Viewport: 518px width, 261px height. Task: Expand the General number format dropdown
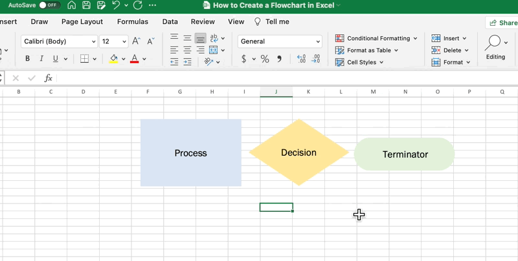click(280, 41)
